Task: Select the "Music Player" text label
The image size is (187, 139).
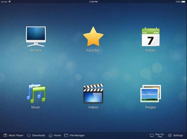Action: (x=16, y=135)
